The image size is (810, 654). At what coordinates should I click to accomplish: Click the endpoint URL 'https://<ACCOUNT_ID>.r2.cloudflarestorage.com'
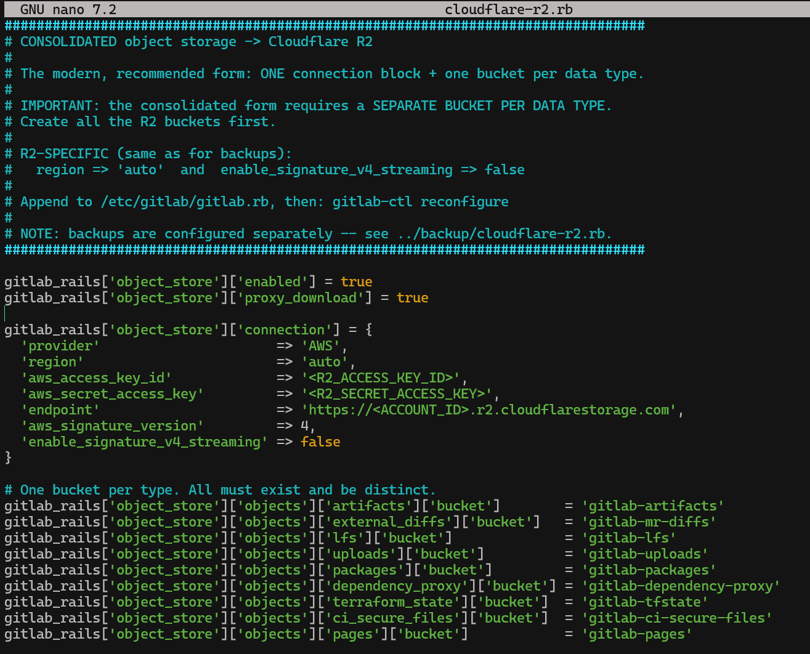pos(489,410)
